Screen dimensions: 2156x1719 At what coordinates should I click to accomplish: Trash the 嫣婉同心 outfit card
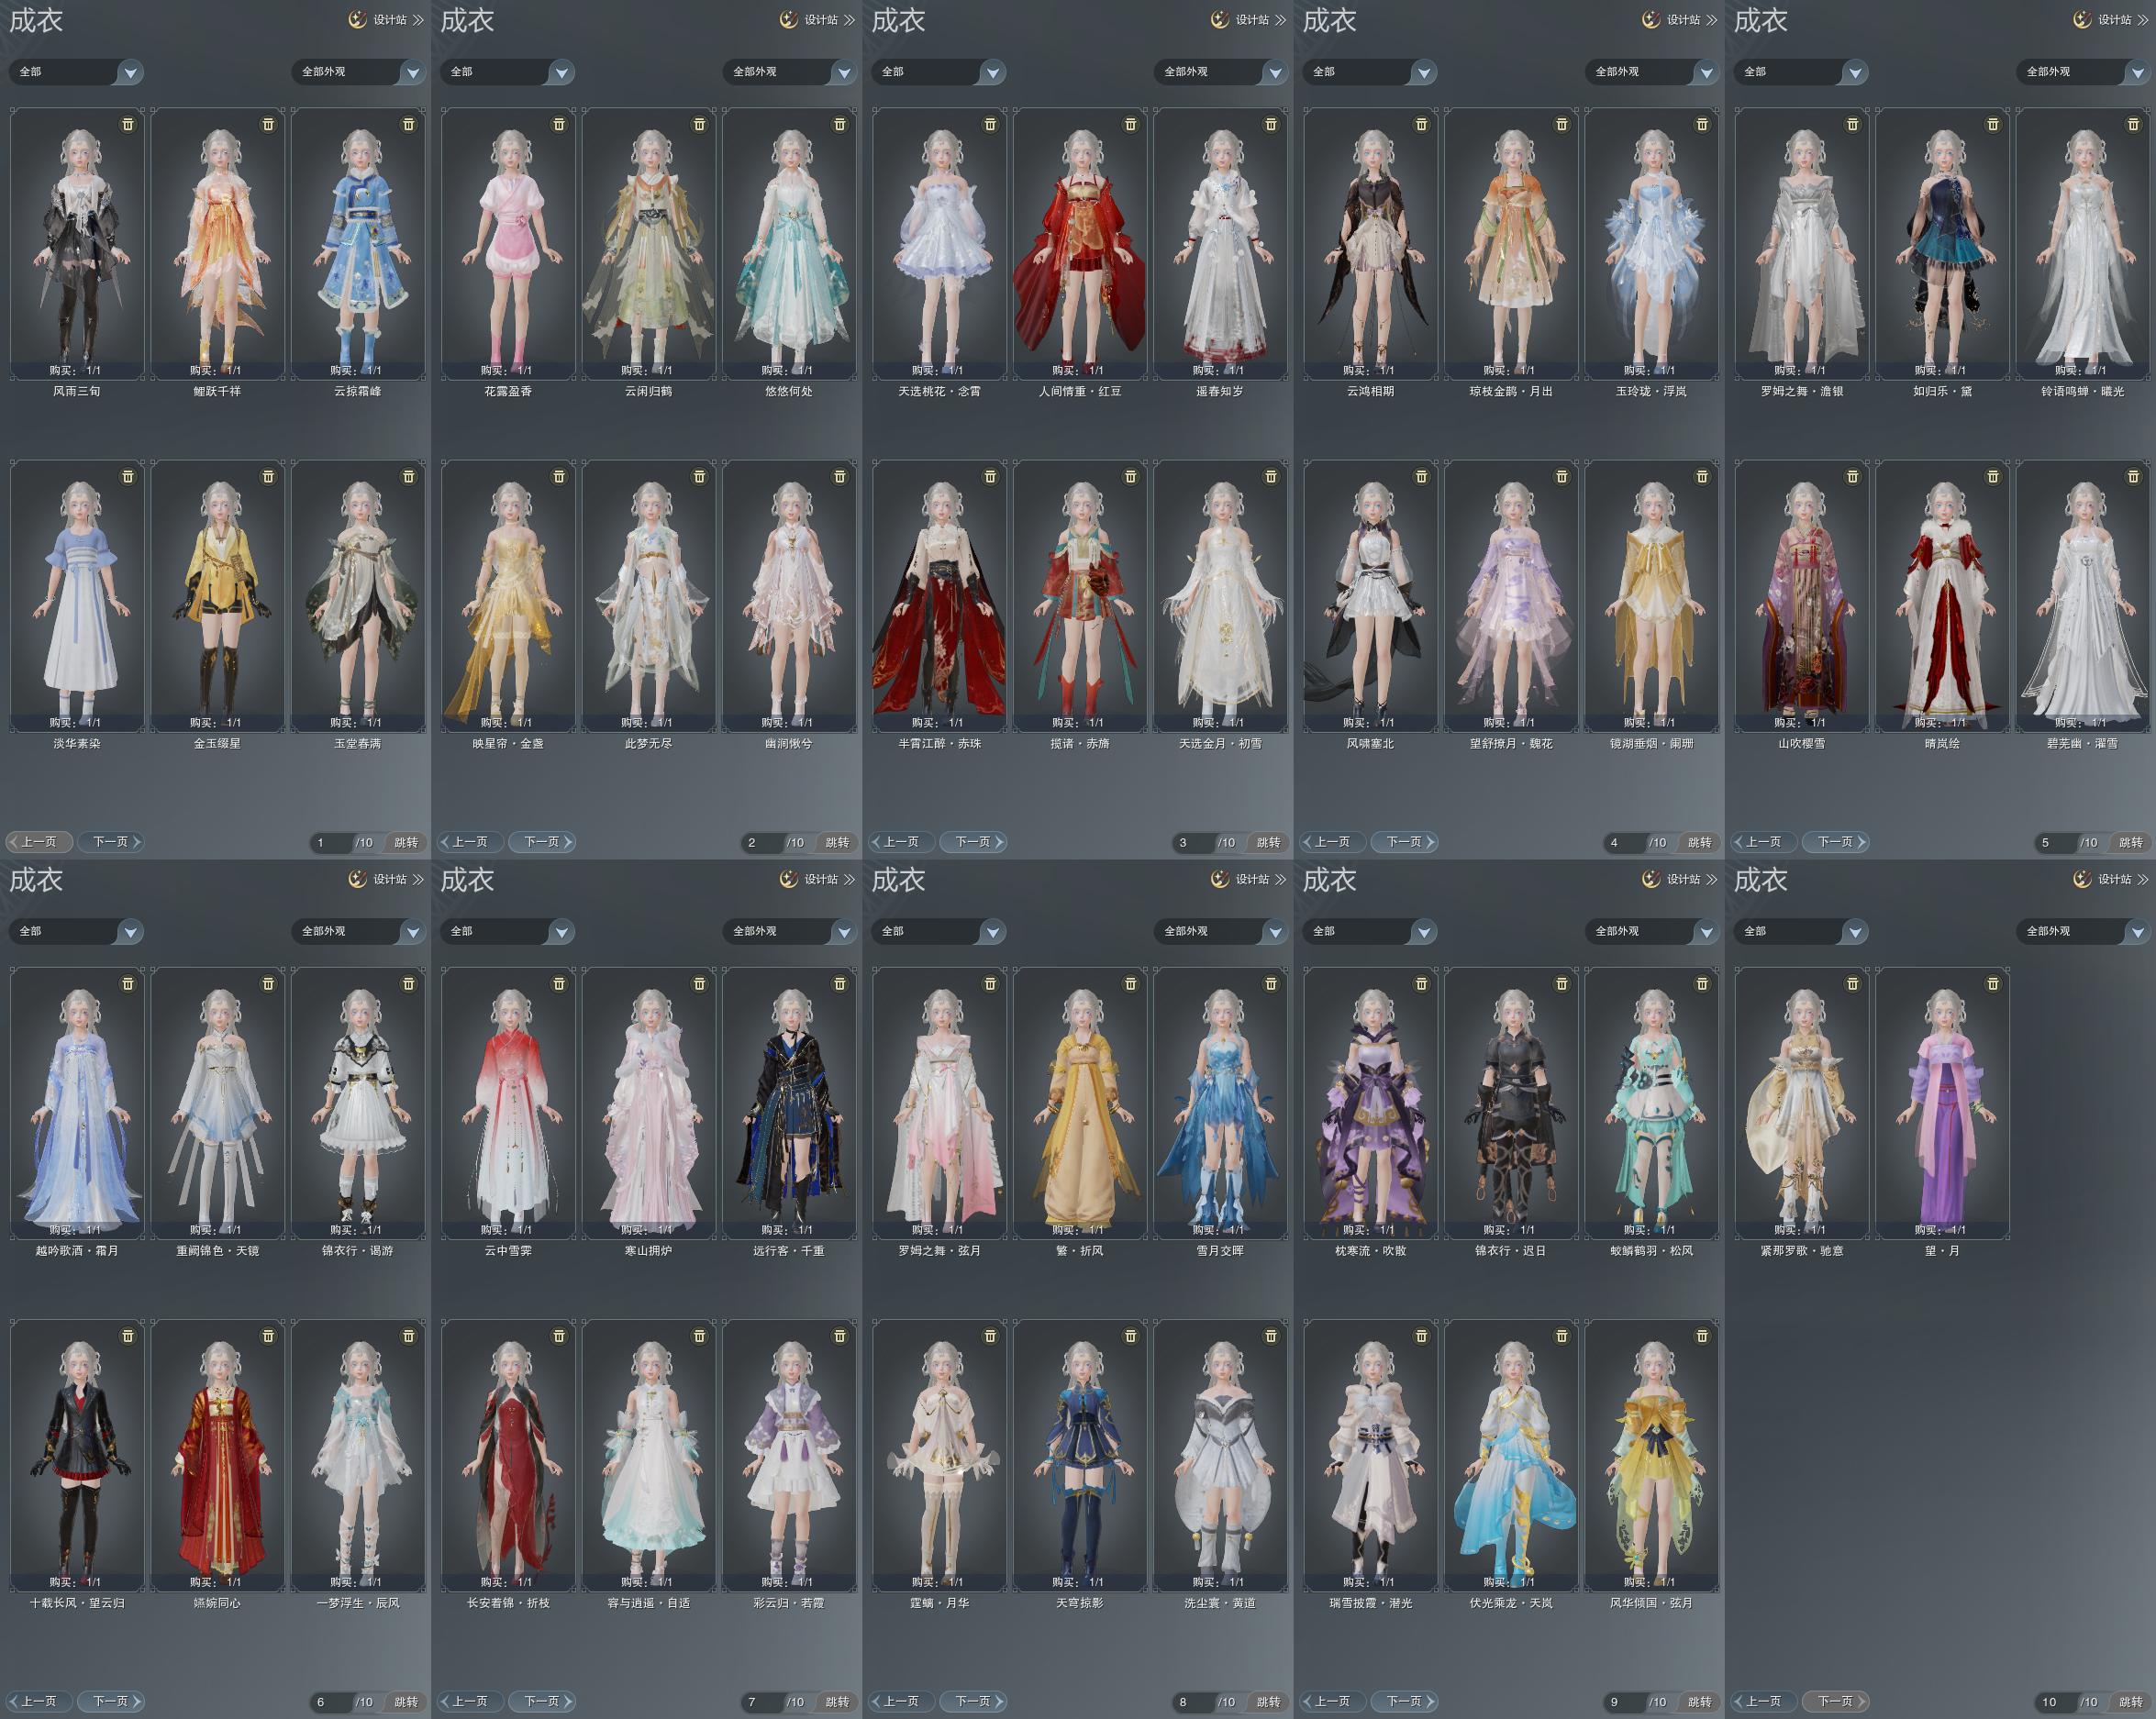[268, 1336]
